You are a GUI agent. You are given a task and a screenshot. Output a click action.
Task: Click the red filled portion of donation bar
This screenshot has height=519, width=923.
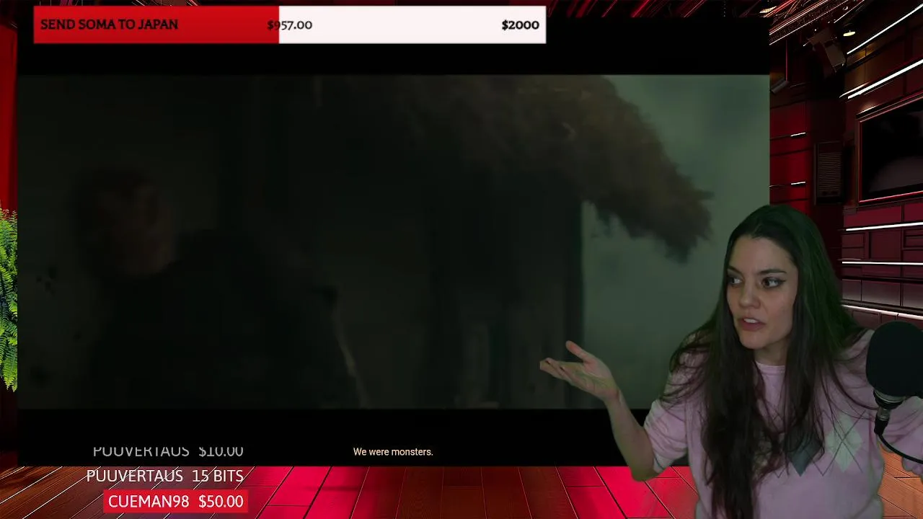tap(156, 25)
